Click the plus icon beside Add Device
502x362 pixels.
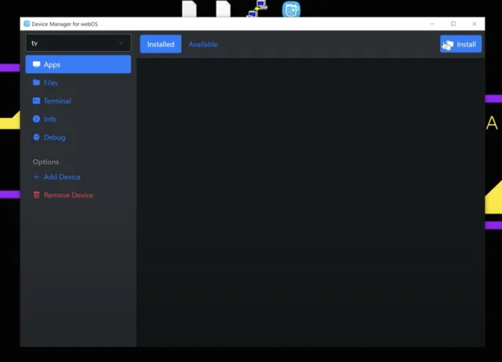pyautogui.click(x=36, y=177)
